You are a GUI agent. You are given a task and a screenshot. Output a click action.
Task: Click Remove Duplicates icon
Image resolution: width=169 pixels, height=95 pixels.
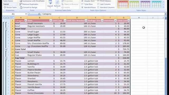pos(21,4)
